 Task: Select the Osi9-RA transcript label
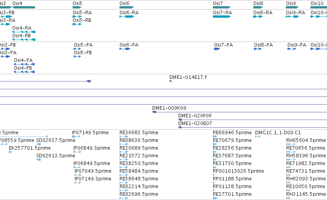(x=295, y=13)
